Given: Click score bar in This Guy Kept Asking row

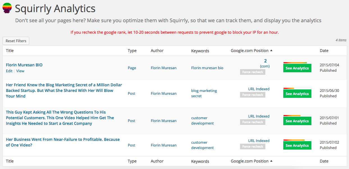Looking at the screenshot, I should [297, 116].
